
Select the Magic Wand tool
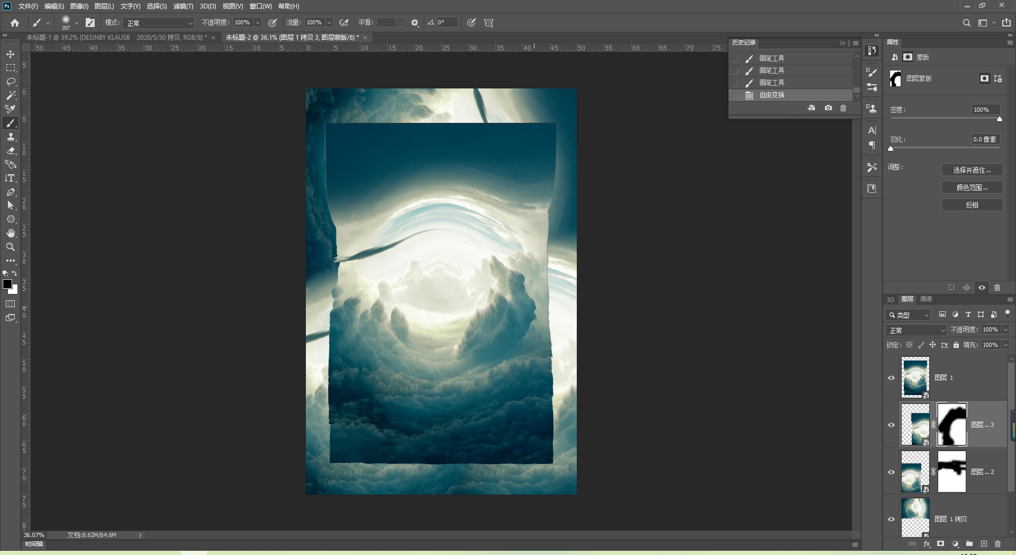(11, 95)
